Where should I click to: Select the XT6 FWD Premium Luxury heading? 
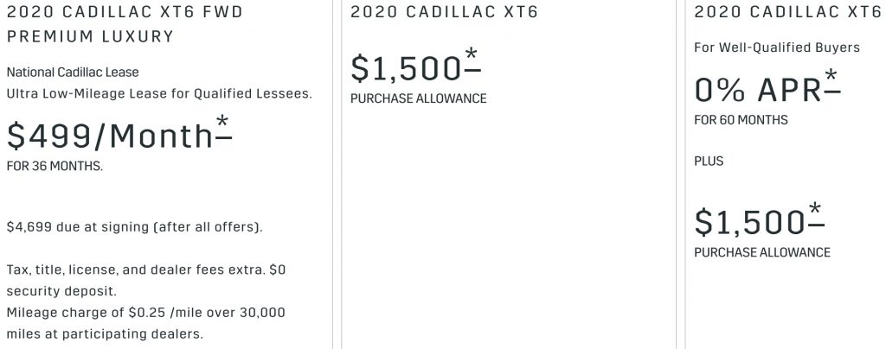pyautogui.click(x=125, y=24)
